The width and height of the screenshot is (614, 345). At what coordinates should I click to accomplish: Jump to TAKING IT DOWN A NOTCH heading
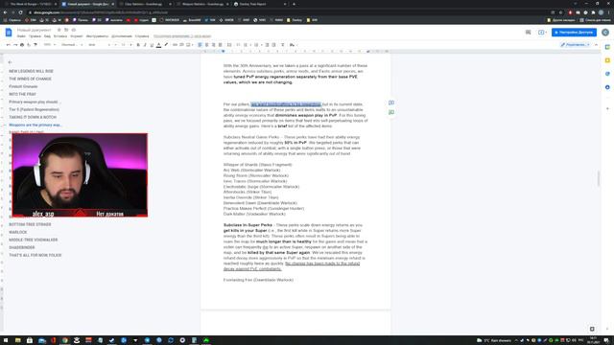point(33,117)
